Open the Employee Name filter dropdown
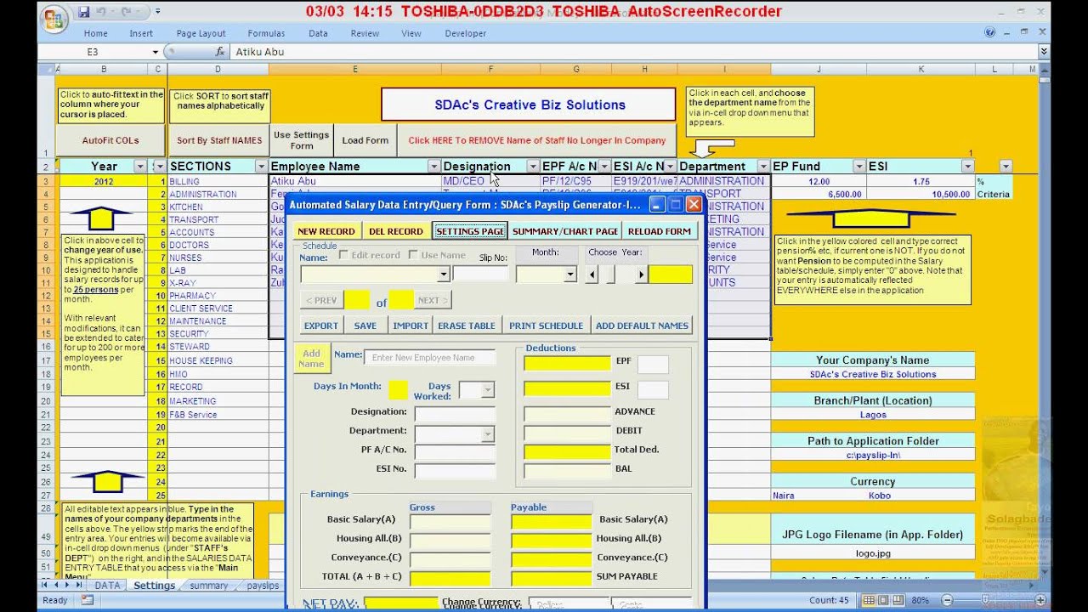Image resolution: width=1088 pixels, height=612 pixels. 433,167
